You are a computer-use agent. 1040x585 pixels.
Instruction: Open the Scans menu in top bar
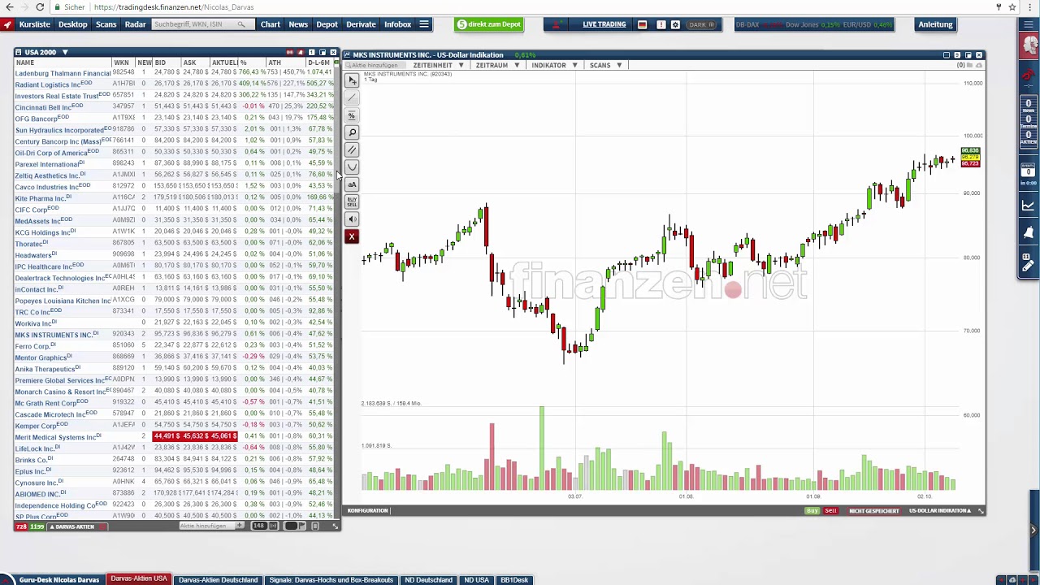[x=106, y=24]
